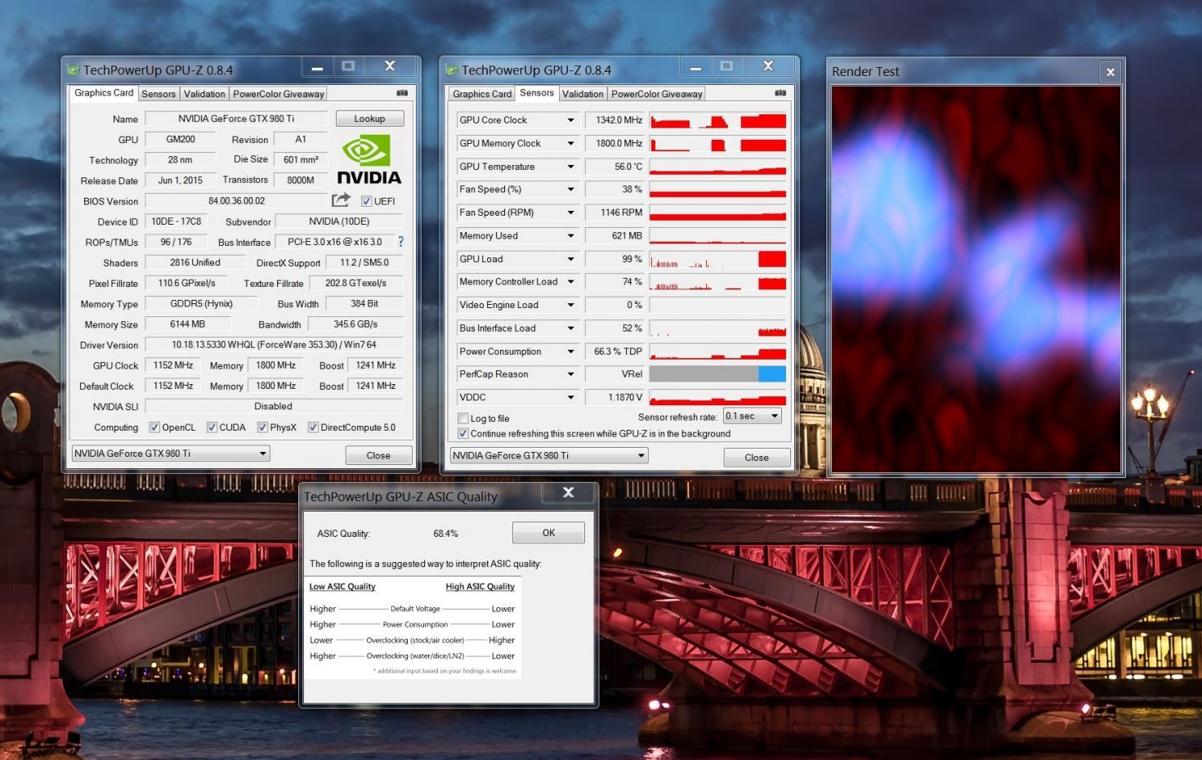Minimize the Graphics Card GPU-Z window
Screen dimensions: 1202x760
(317, 67)
